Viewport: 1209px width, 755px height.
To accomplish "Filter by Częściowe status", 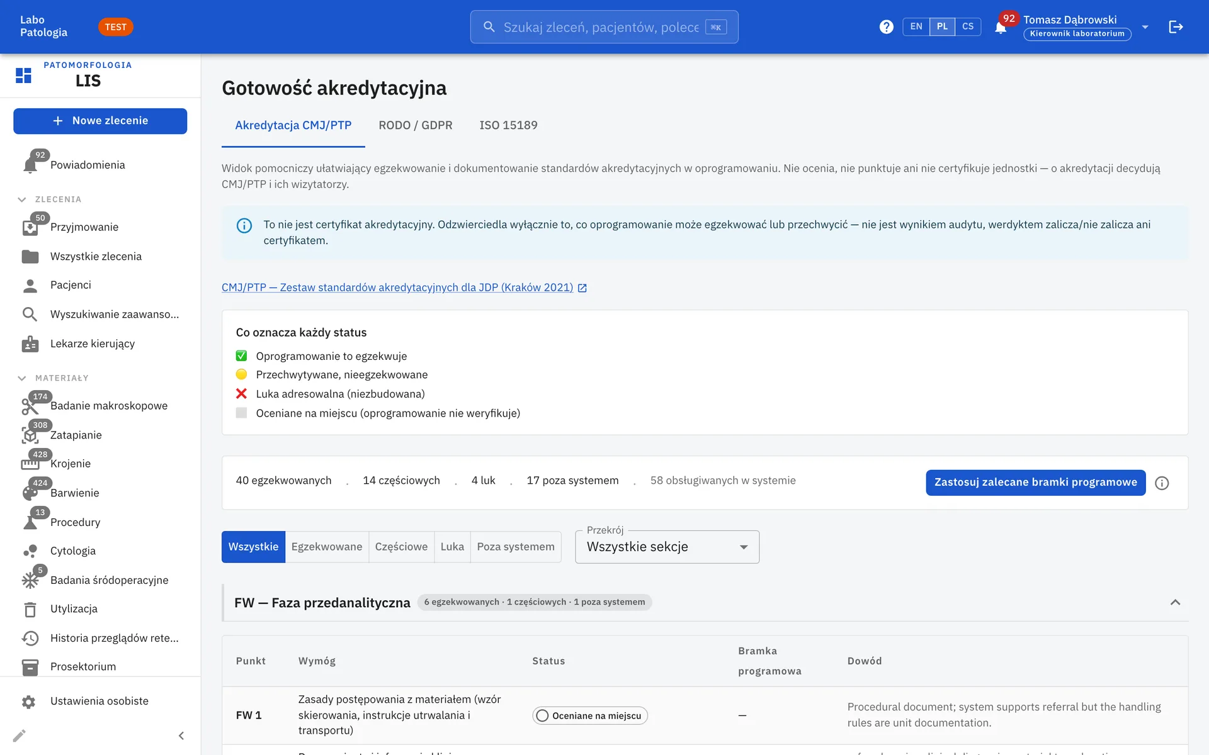I will pyautogui.click(x=401, y=547).
